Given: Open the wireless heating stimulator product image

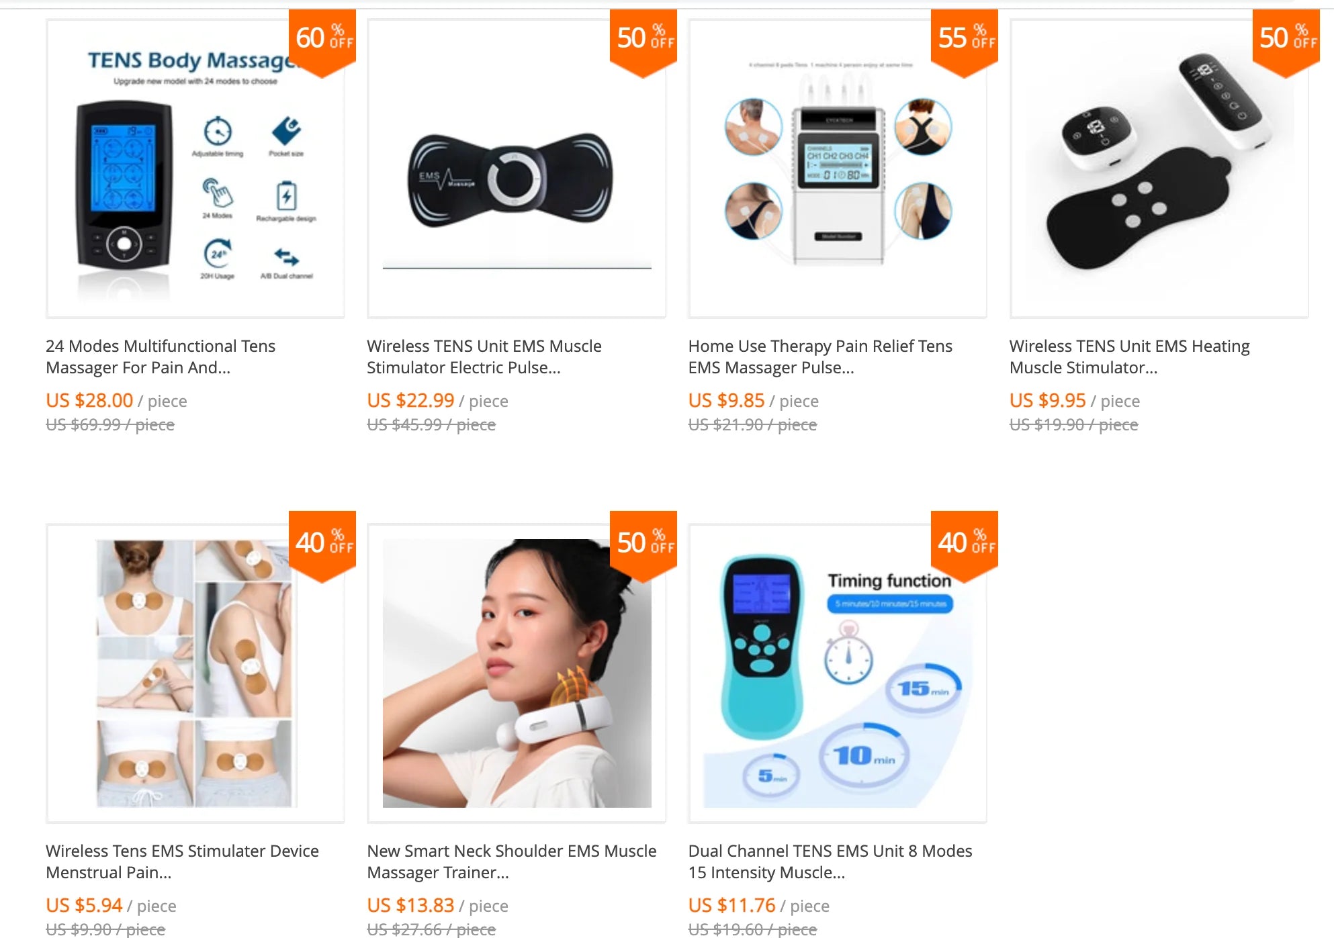Looking at the screenshot, I should point(1159,169).
